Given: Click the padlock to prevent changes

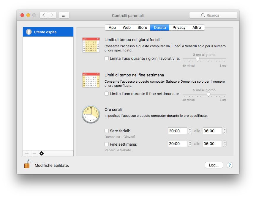Looking at the screenshot, I should click(27, 164).
